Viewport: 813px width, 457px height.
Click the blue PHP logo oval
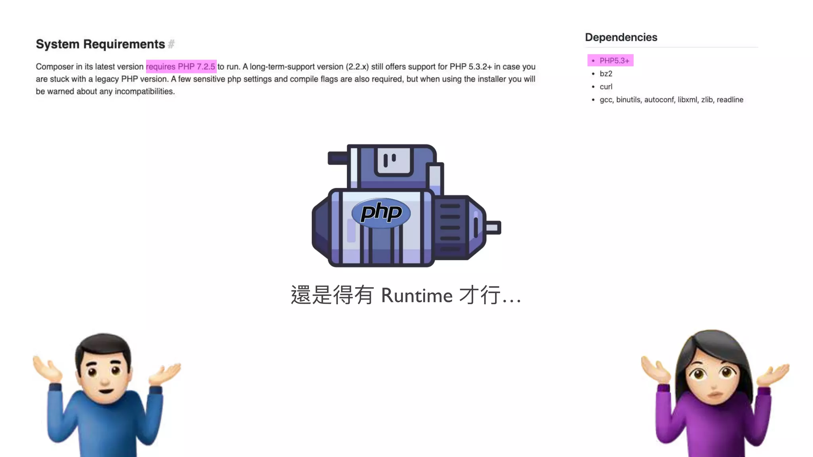click(x=381, y=213)
